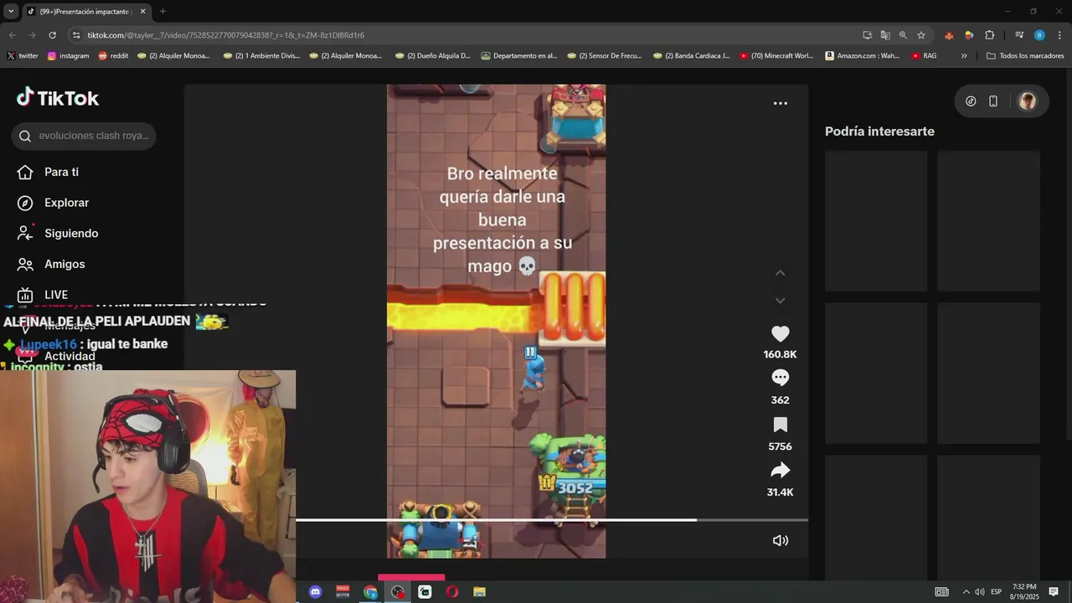The width and height of the screenshot is (1072, 603).
Task: Open Voicemeeter from the taskbar
Action: pos(343,592)
